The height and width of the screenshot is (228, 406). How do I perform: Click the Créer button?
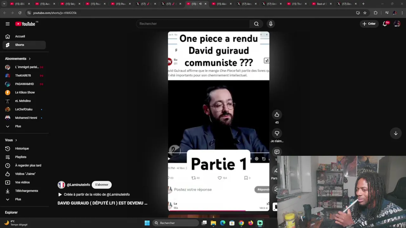(x=369, y=24)
